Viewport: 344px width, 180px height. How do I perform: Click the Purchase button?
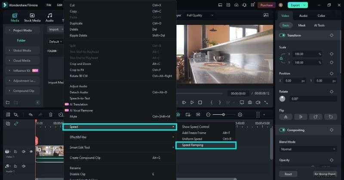(267, 5)
